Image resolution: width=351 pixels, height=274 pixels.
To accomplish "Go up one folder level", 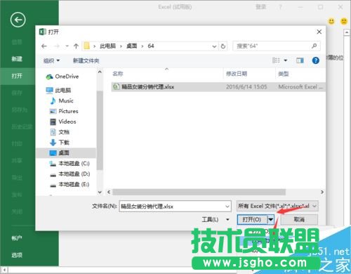I will click(76, 46).
